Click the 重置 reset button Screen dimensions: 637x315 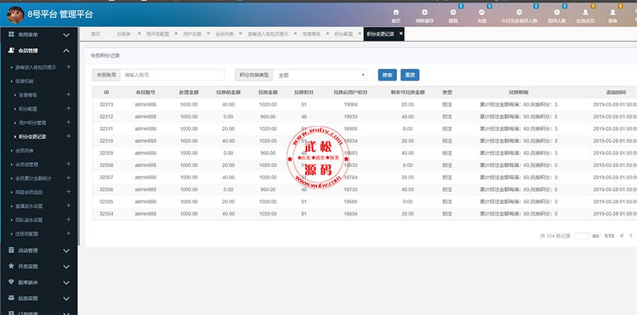click(410, 75)
